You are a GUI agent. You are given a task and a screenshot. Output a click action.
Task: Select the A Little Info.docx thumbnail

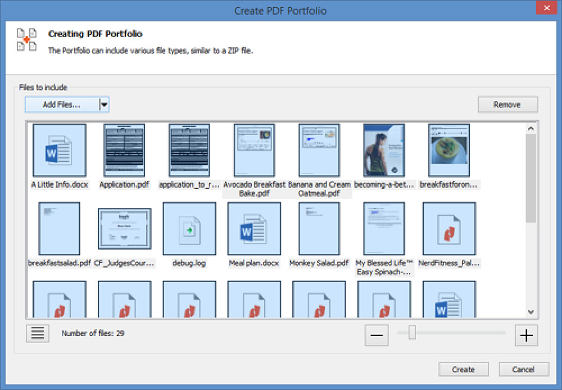tap(60, 150)
